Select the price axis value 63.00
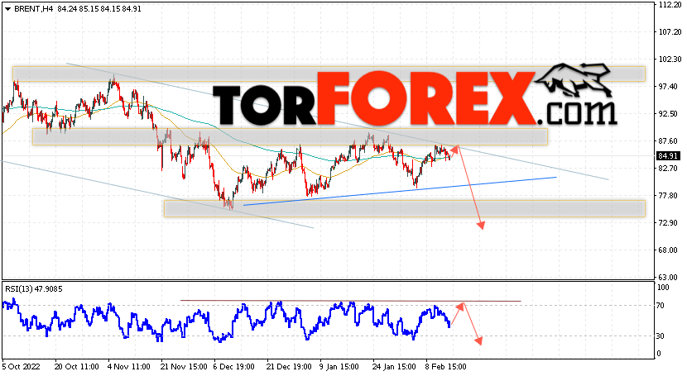This screenshot has width=687, height=376. tap(668, 277)
